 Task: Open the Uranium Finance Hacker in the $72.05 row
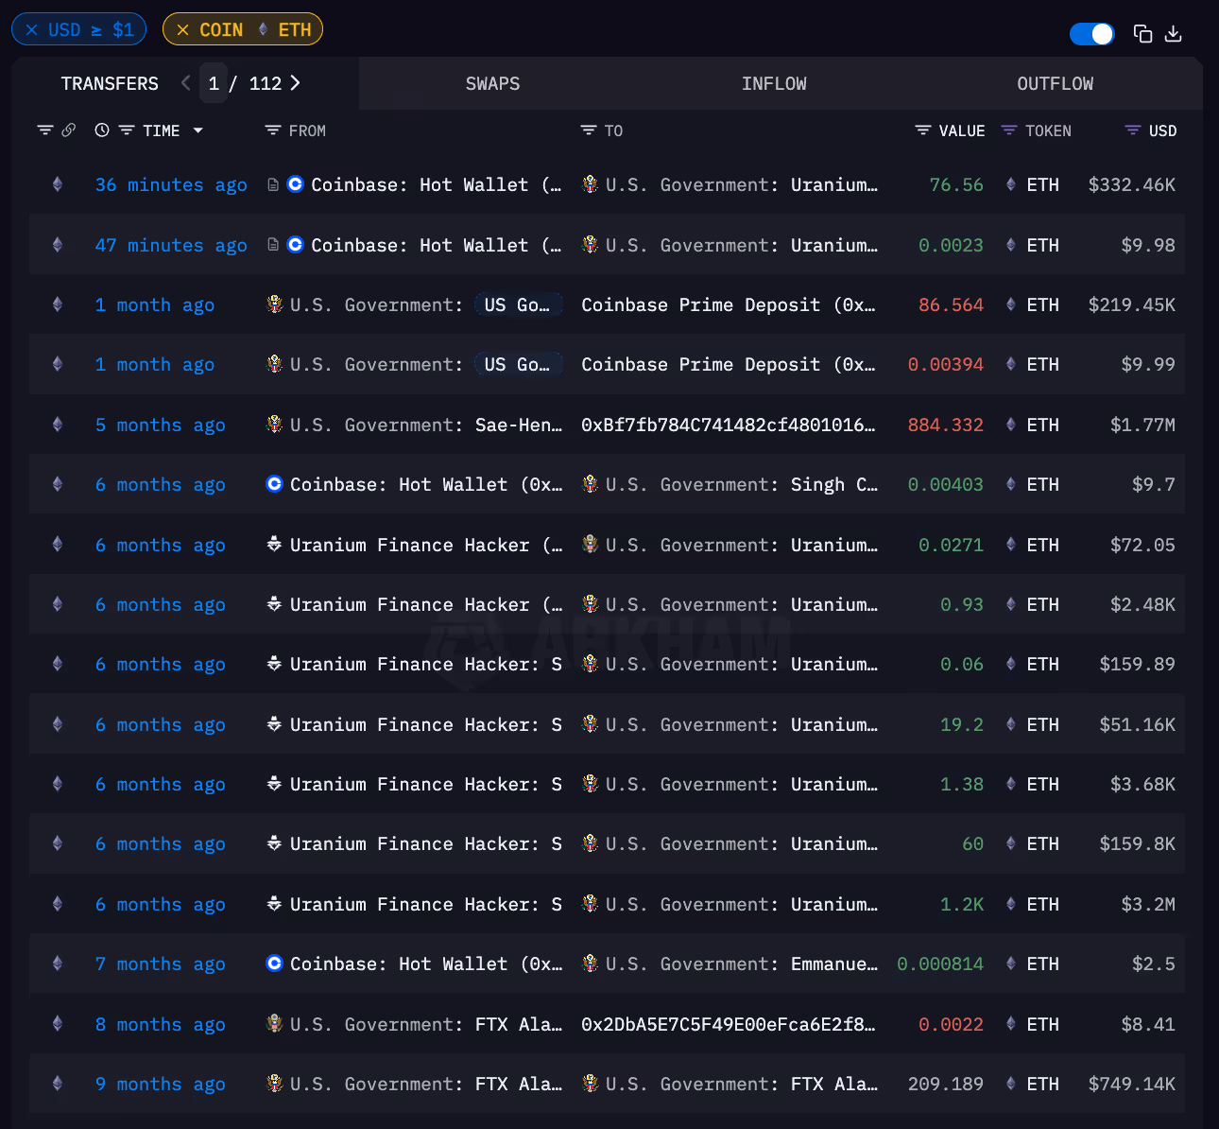426,546
